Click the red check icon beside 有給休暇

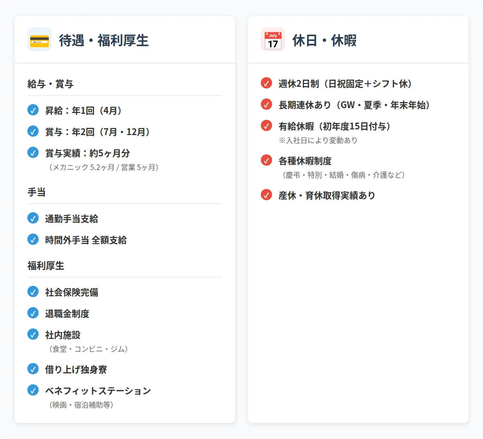tap(266, 125)
